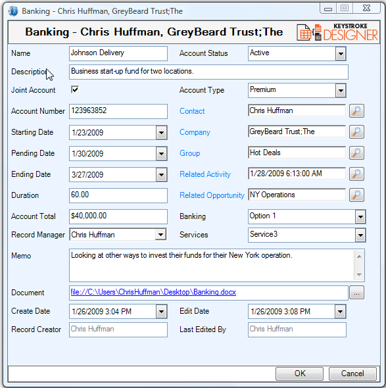The width and height of the screenshot is (386, 388).
Task: Click the Group lookup magnifier icon
Action: click(x=356, y=153)
